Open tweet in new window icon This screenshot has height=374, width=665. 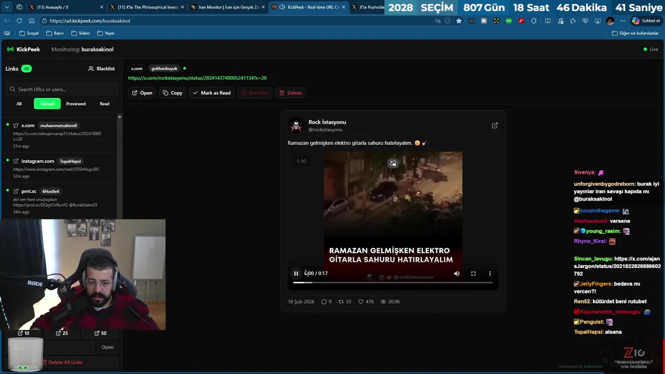495,125
